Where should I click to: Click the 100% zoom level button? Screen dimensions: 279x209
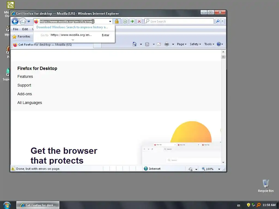coord(208,169)
